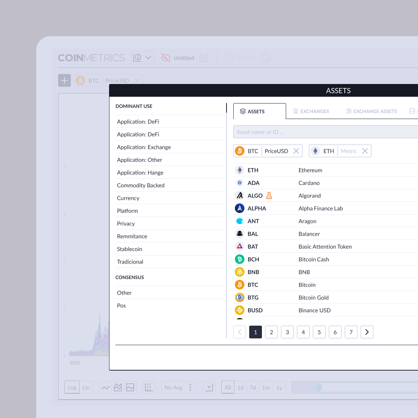Filter by Platform
This screenshot has width=418, height=418.
click(169, 211)
